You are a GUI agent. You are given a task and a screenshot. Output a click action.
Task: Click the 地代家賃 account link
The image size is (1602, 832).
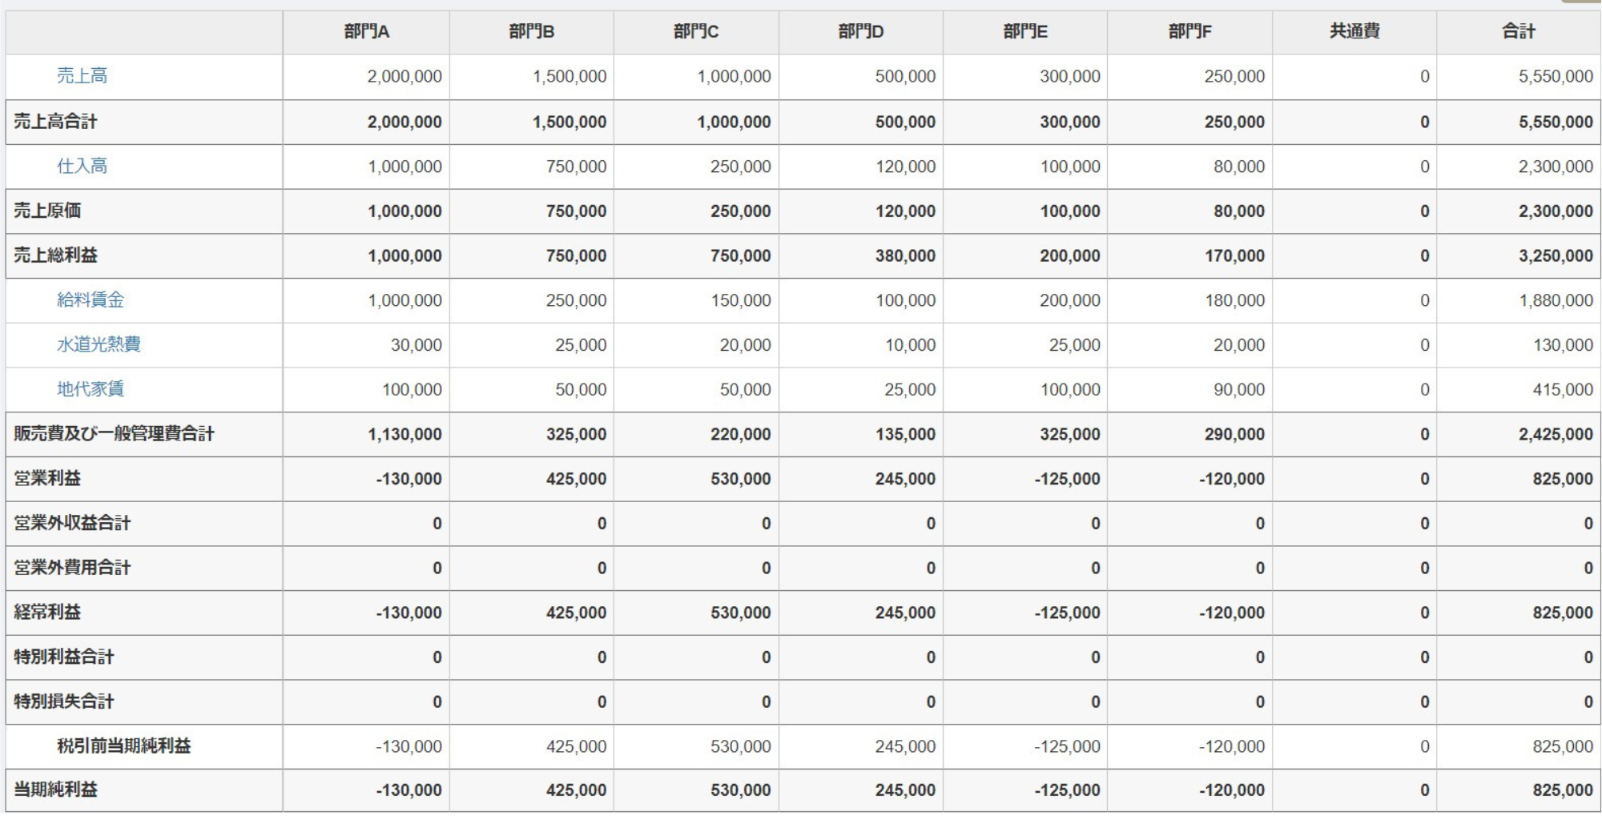tap(91, 389)
